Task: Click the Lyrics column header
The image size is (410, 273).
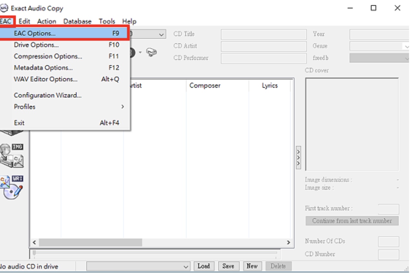Action: (x=270, y=86)
